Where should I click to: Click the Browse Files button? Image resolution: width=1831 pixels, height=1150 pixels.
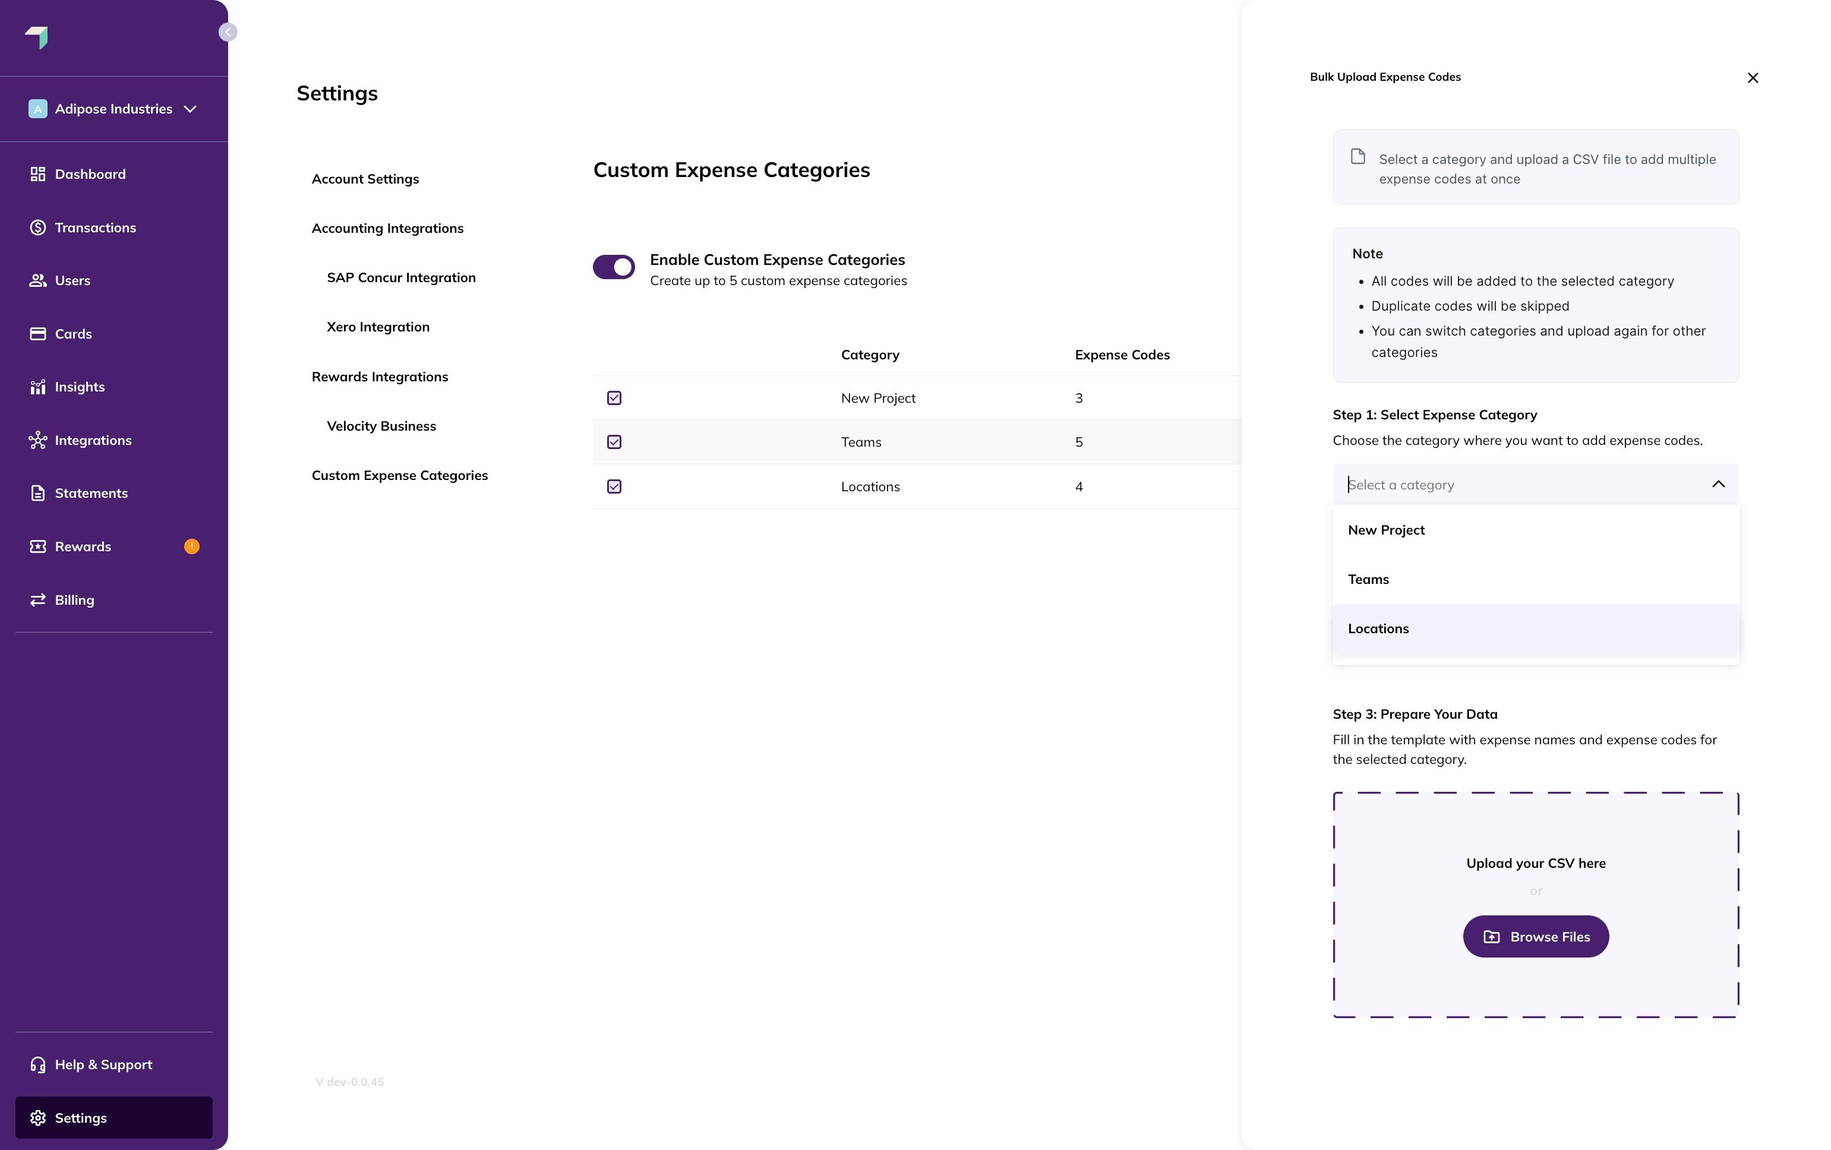point(1535,936)
